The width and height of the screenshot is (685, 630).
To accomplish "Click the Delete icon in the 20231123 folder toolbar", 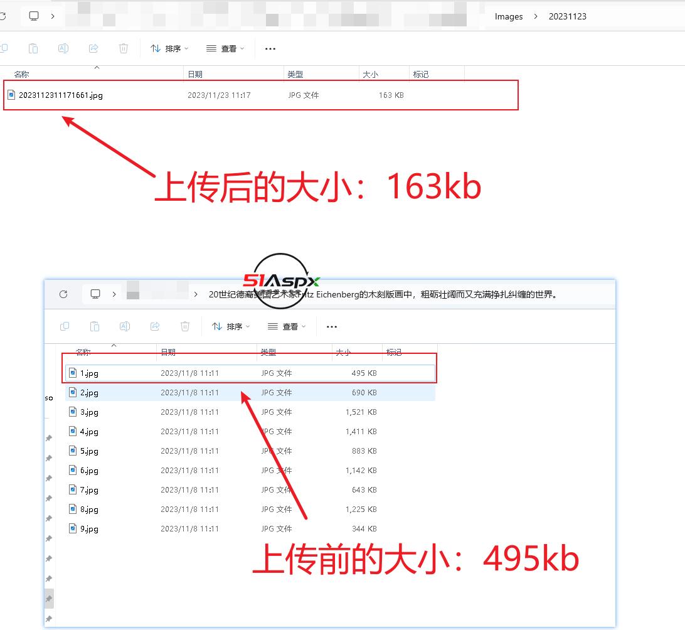I will 124,48.
